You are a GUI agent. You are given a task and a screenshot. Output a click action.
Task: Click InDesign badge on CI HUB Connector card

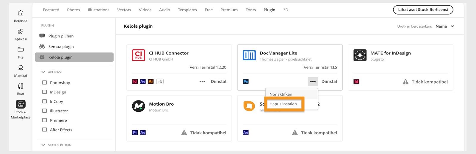(135, 81)
